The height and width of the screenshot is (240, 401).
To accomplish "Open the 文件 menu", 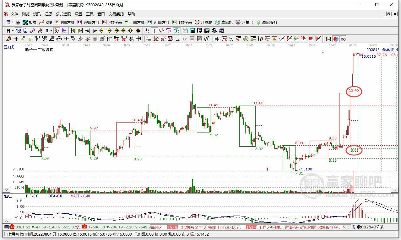I will tap(14, 14).
